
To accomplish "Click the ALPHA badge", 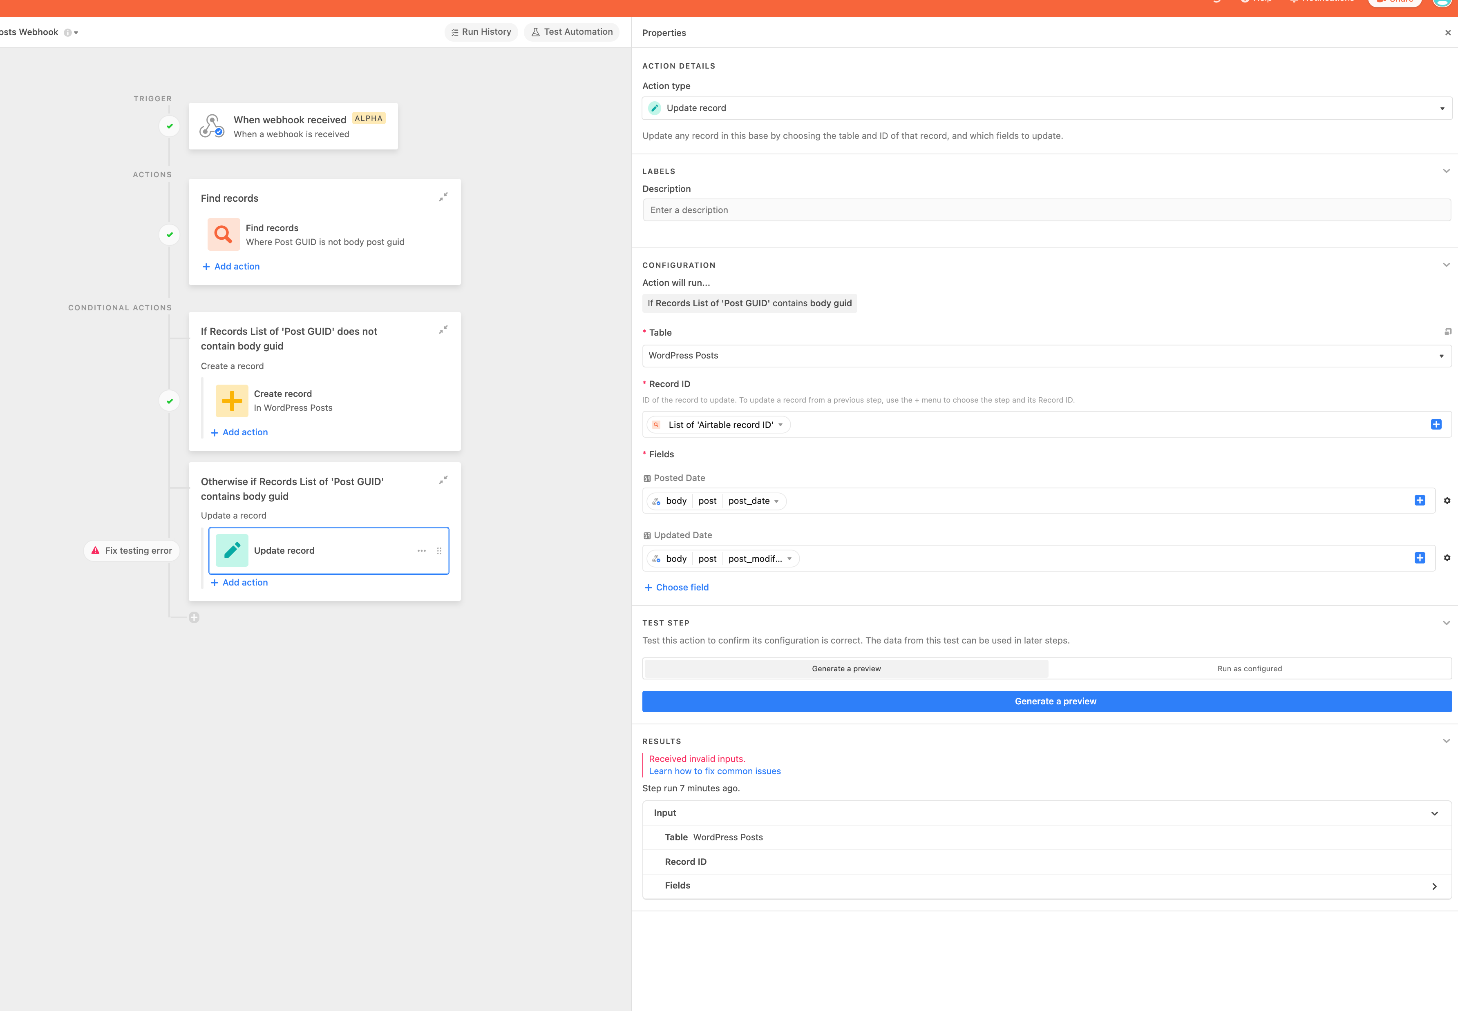I will tap(368, 118).
